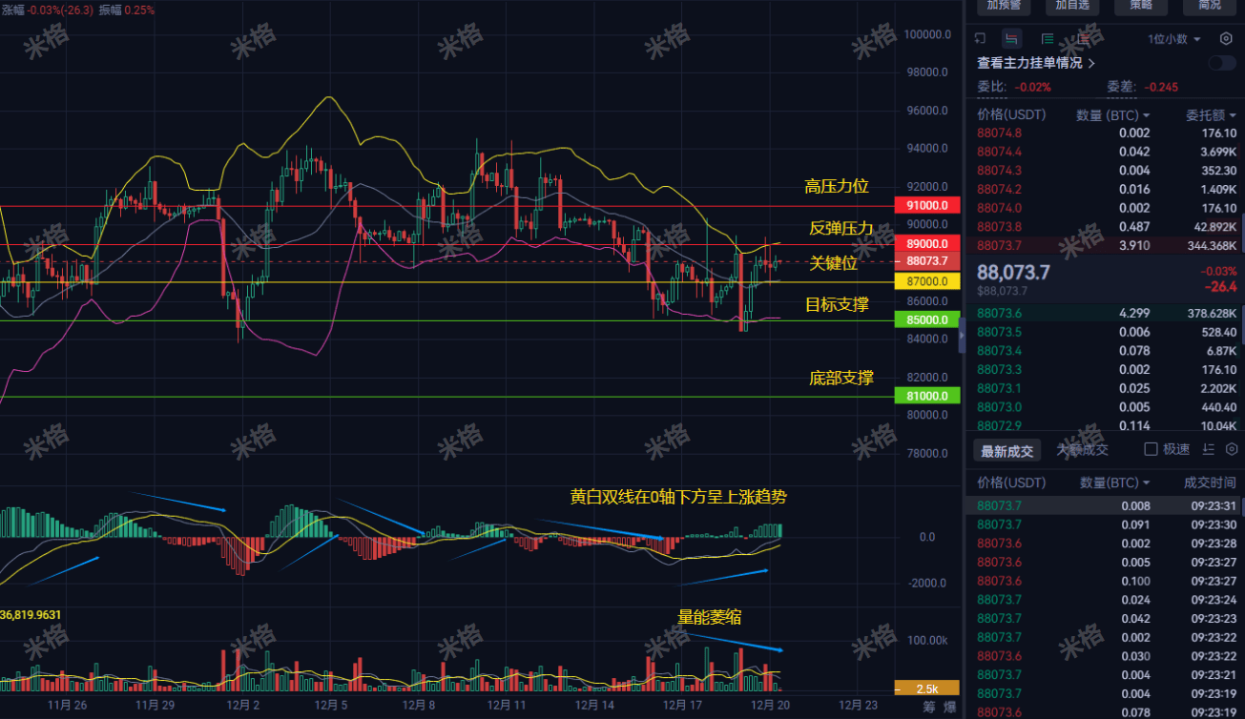Switch to the 最新成交 tab

click(x=1006, y=450)
